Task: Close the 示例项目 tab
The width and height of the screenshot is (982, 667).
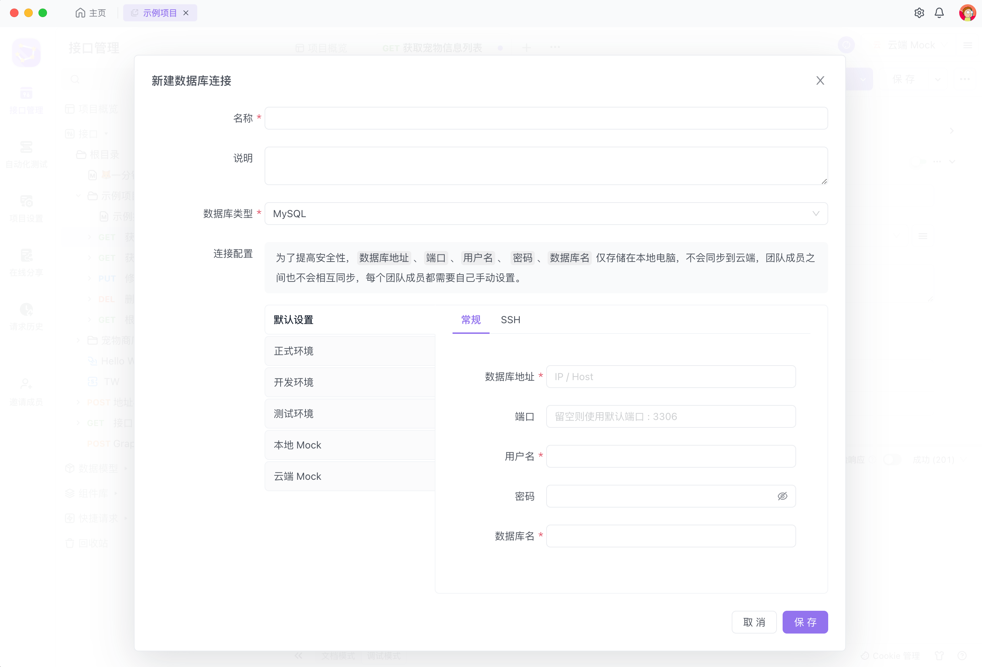Action: point(186,13)
